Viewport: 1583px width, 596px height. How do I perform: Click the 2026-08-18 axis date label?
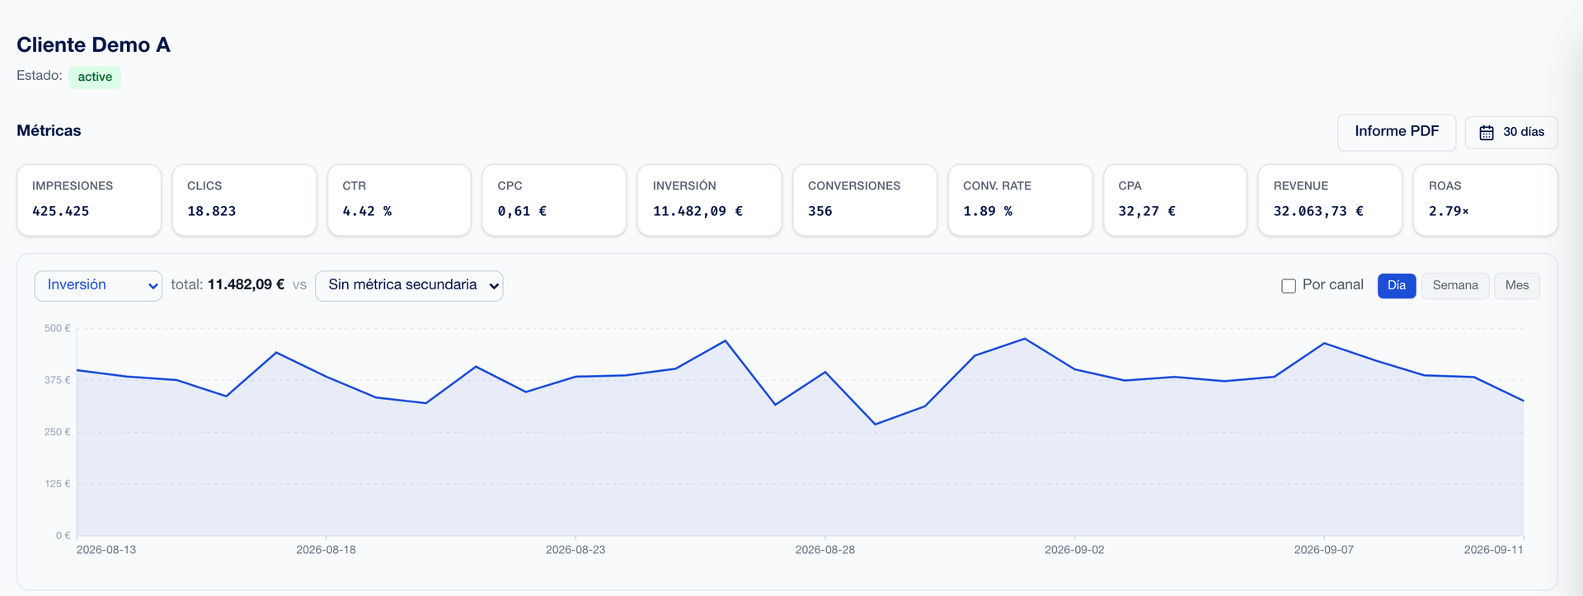pyautogui.click(x=326, y=550)
